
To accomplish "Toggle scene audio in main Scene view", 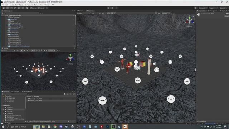I will coord(100,13).
